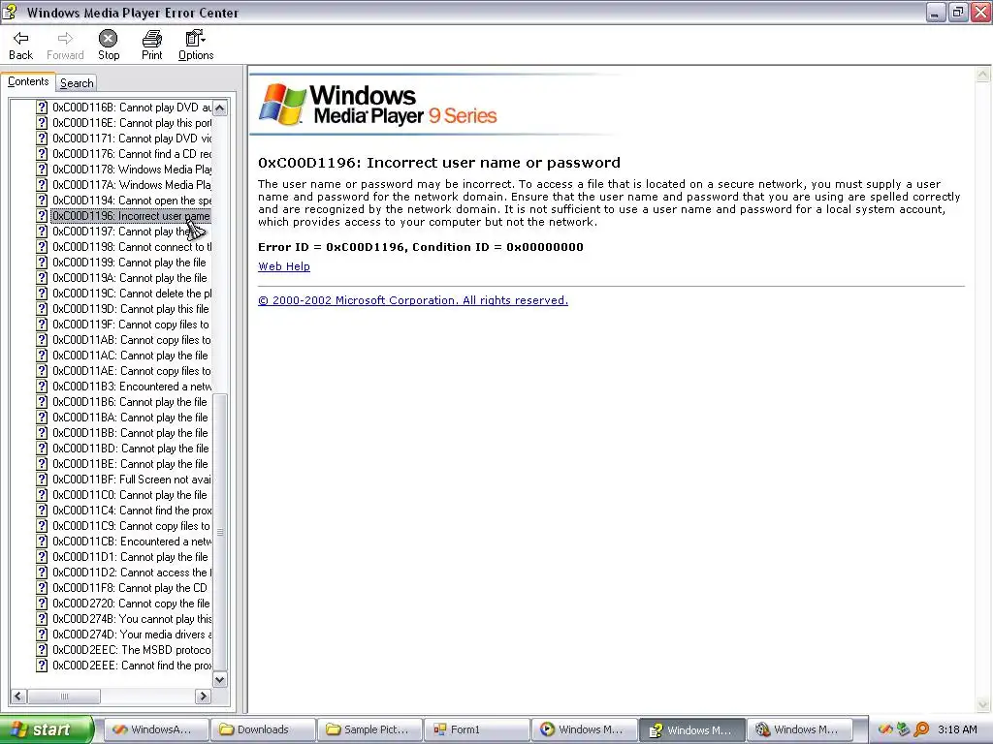Open the Microsoft Corporation copyright link
Image resolution: width=993 pixels, height=744 pixels.
point(413,300)
